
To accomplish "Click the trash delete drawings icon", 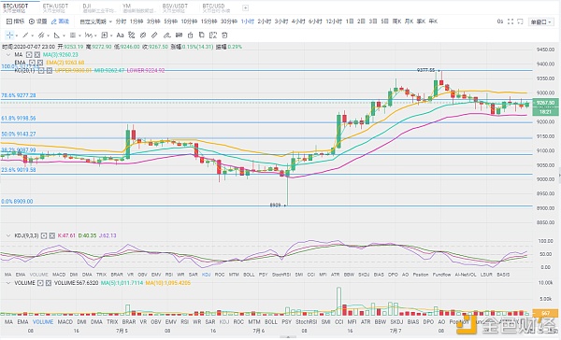I will click(224, 35).
